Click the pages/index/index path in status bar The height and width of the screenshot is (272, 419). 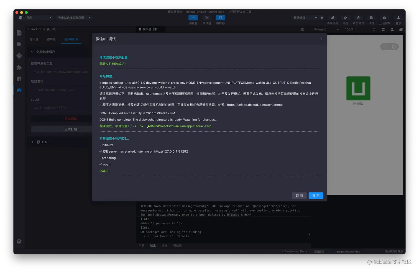pyautogui.click(x=348, y=252)
